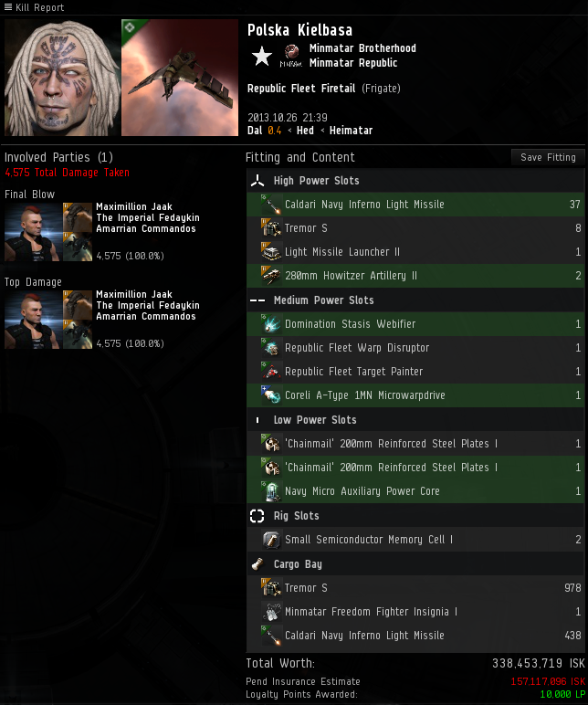Open the Dal solar system link
This screenshot has height=705, width=588.
(x=255, y=131)
